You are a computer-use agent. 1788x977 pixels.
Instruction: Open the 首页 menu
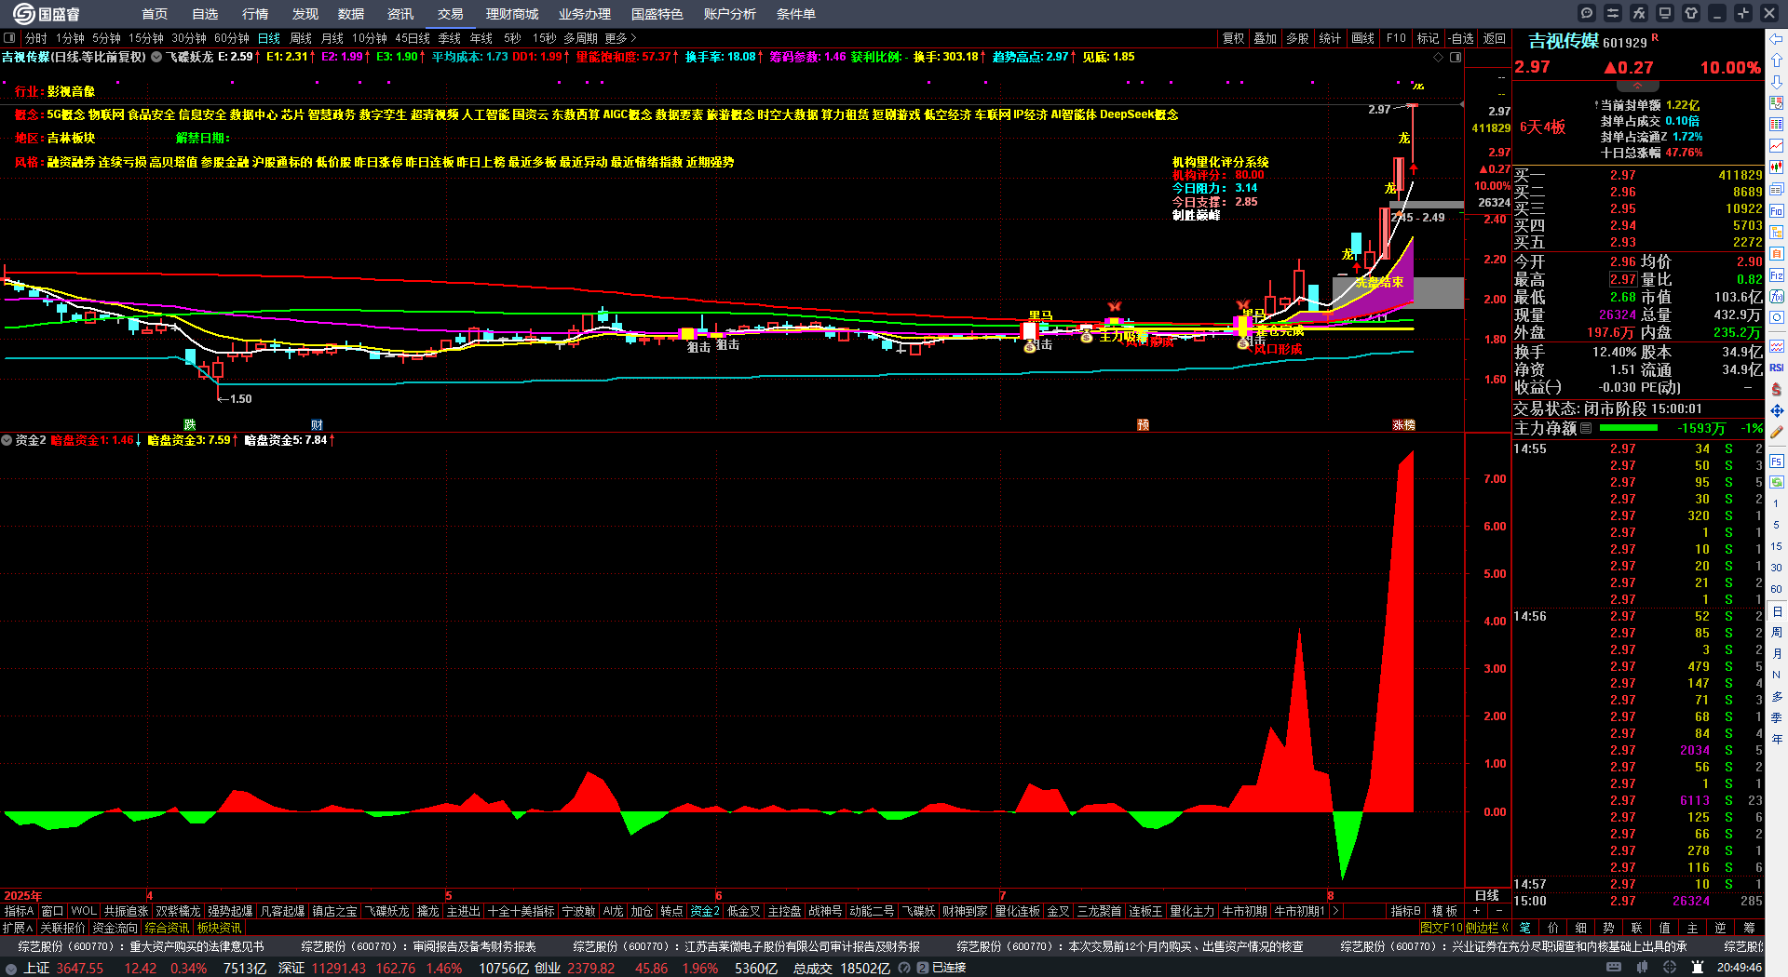155,14
